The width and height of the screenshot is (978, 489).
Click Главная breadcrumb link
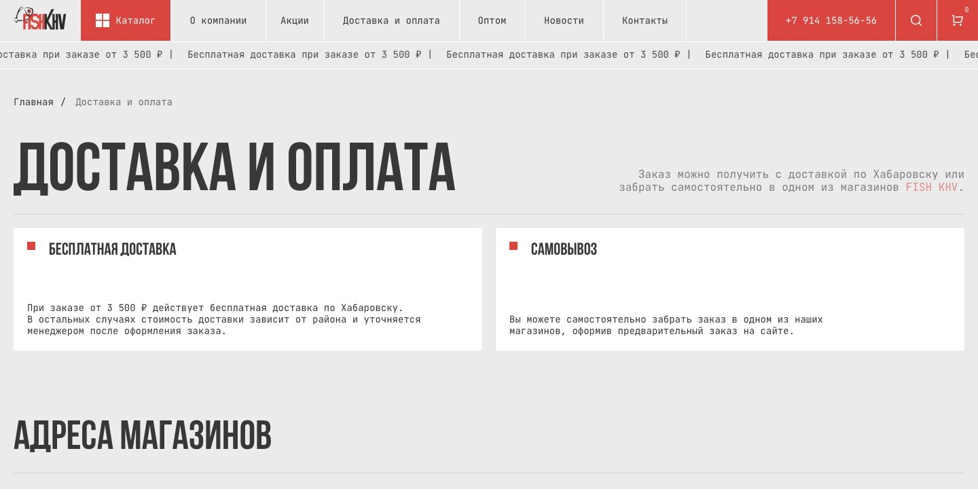(x=33, y=102)
